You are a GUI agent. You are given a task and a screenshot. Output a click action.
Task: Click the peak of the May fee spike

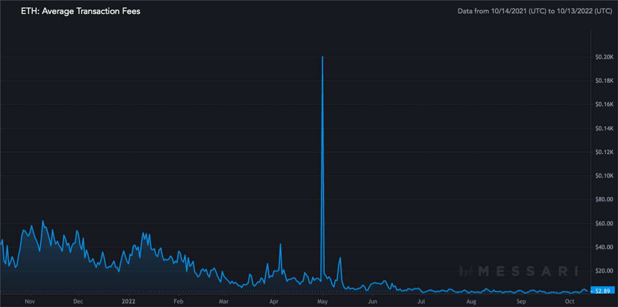click(x=322, y=57)
